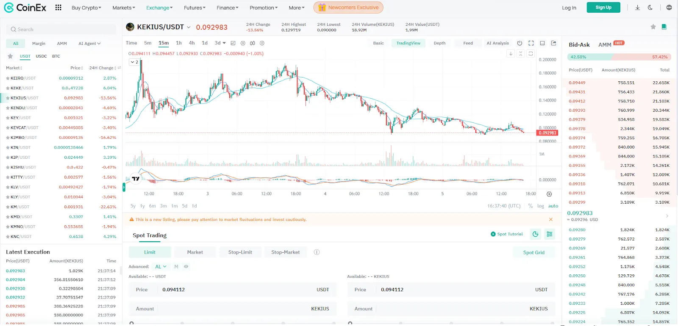Click the Newcomers Exclusive gift banner
678x326 pixels.
pyautogui.click(x=348, y=8)
